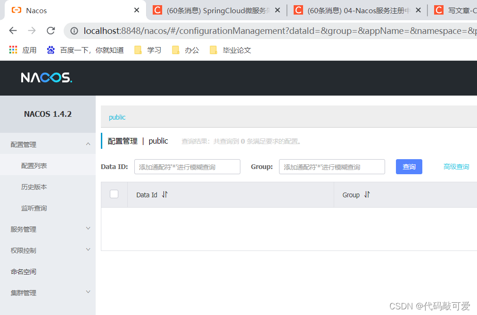Viewport: 477px width, 315px height.
Task: Open the 学习 bookmark folder
Action: click(x=148, y=50)
